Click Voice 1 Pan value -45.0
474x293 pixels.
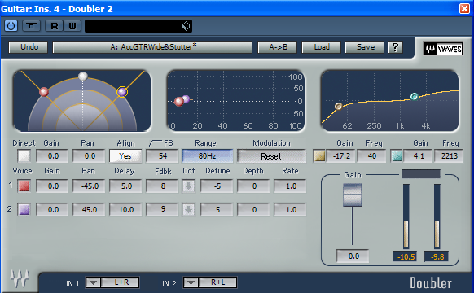pos(89,186)
